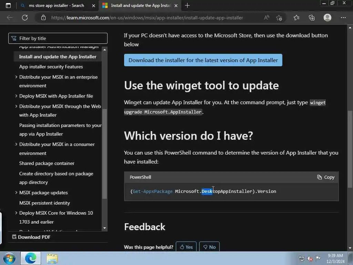Click the Microsoft Edge taskbar icon
The image size is (353, 265).
31,258
